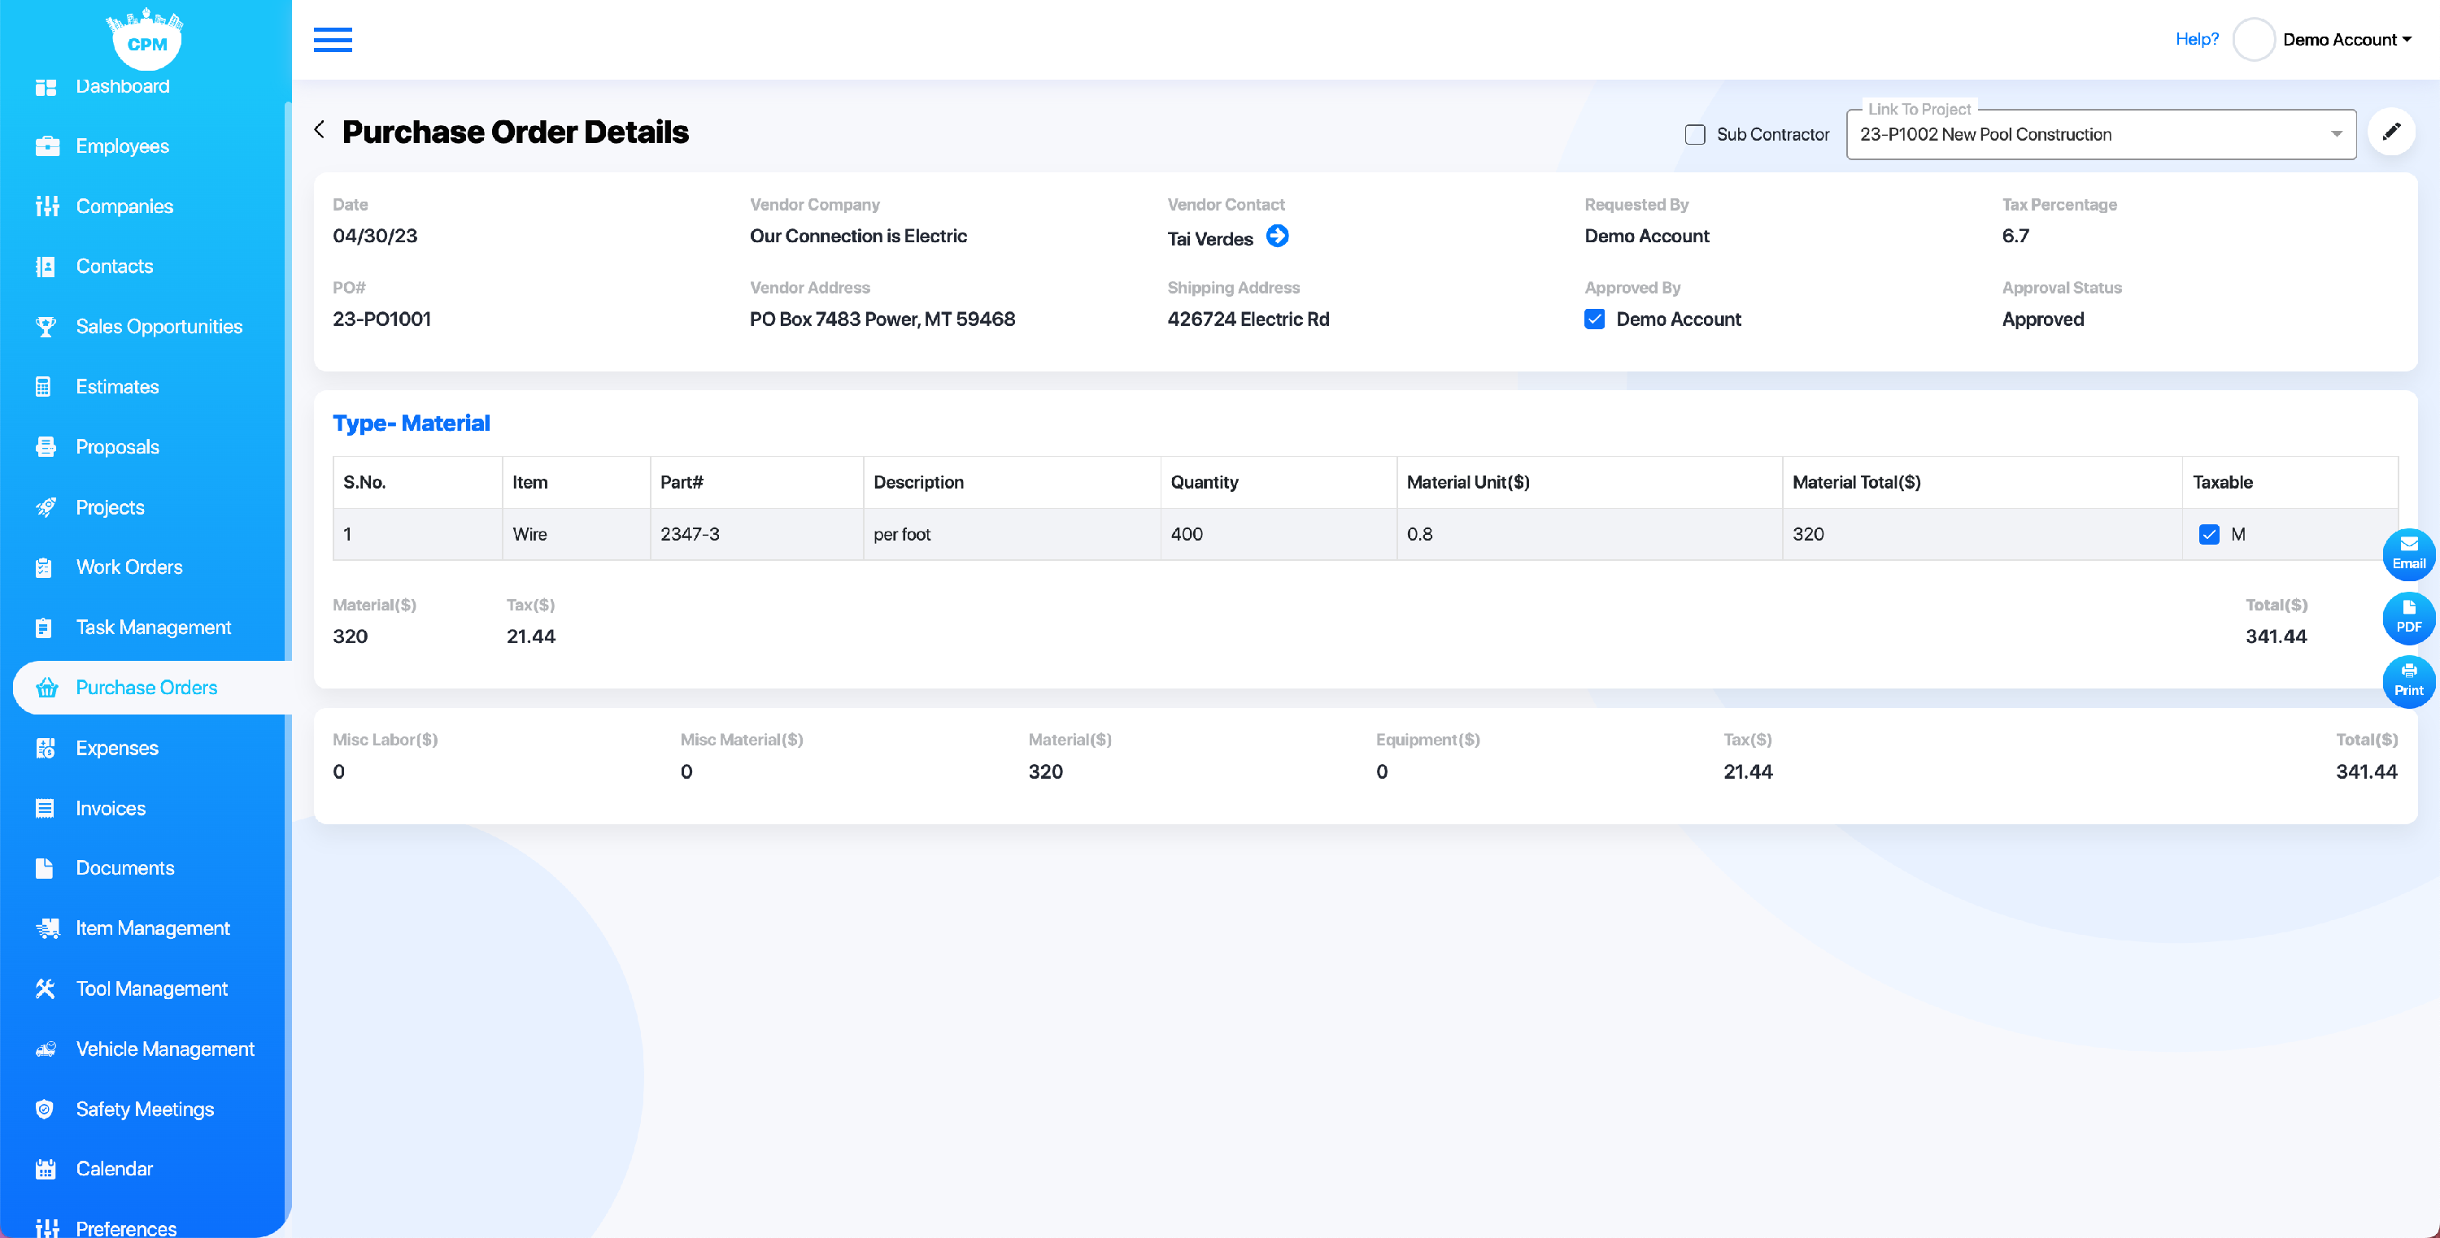Export the purchase order as PDF
This screenshot has width=2440, height=1238.
pyautogui.click(x=2407, y=617)
